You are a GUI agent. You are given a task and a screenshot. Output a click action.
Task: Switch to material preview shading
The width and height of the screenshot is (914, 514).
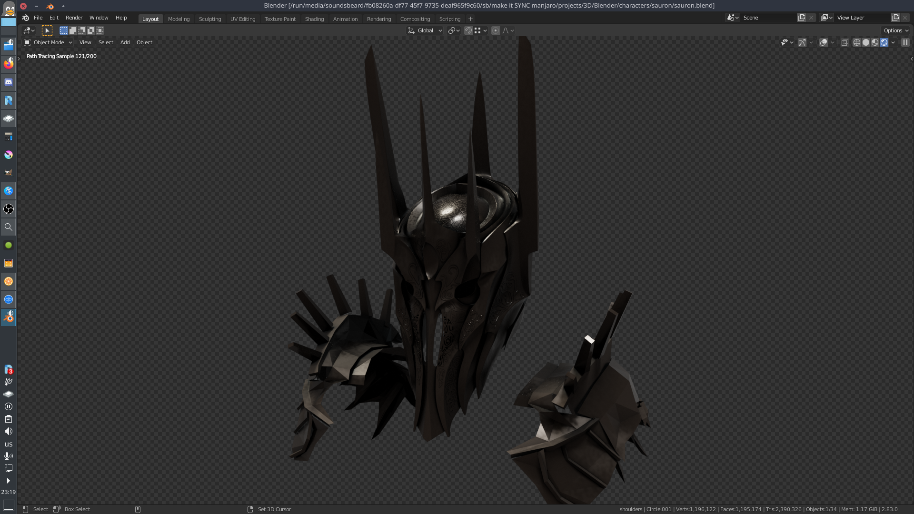pyautogui.click(x=875, y=42)
